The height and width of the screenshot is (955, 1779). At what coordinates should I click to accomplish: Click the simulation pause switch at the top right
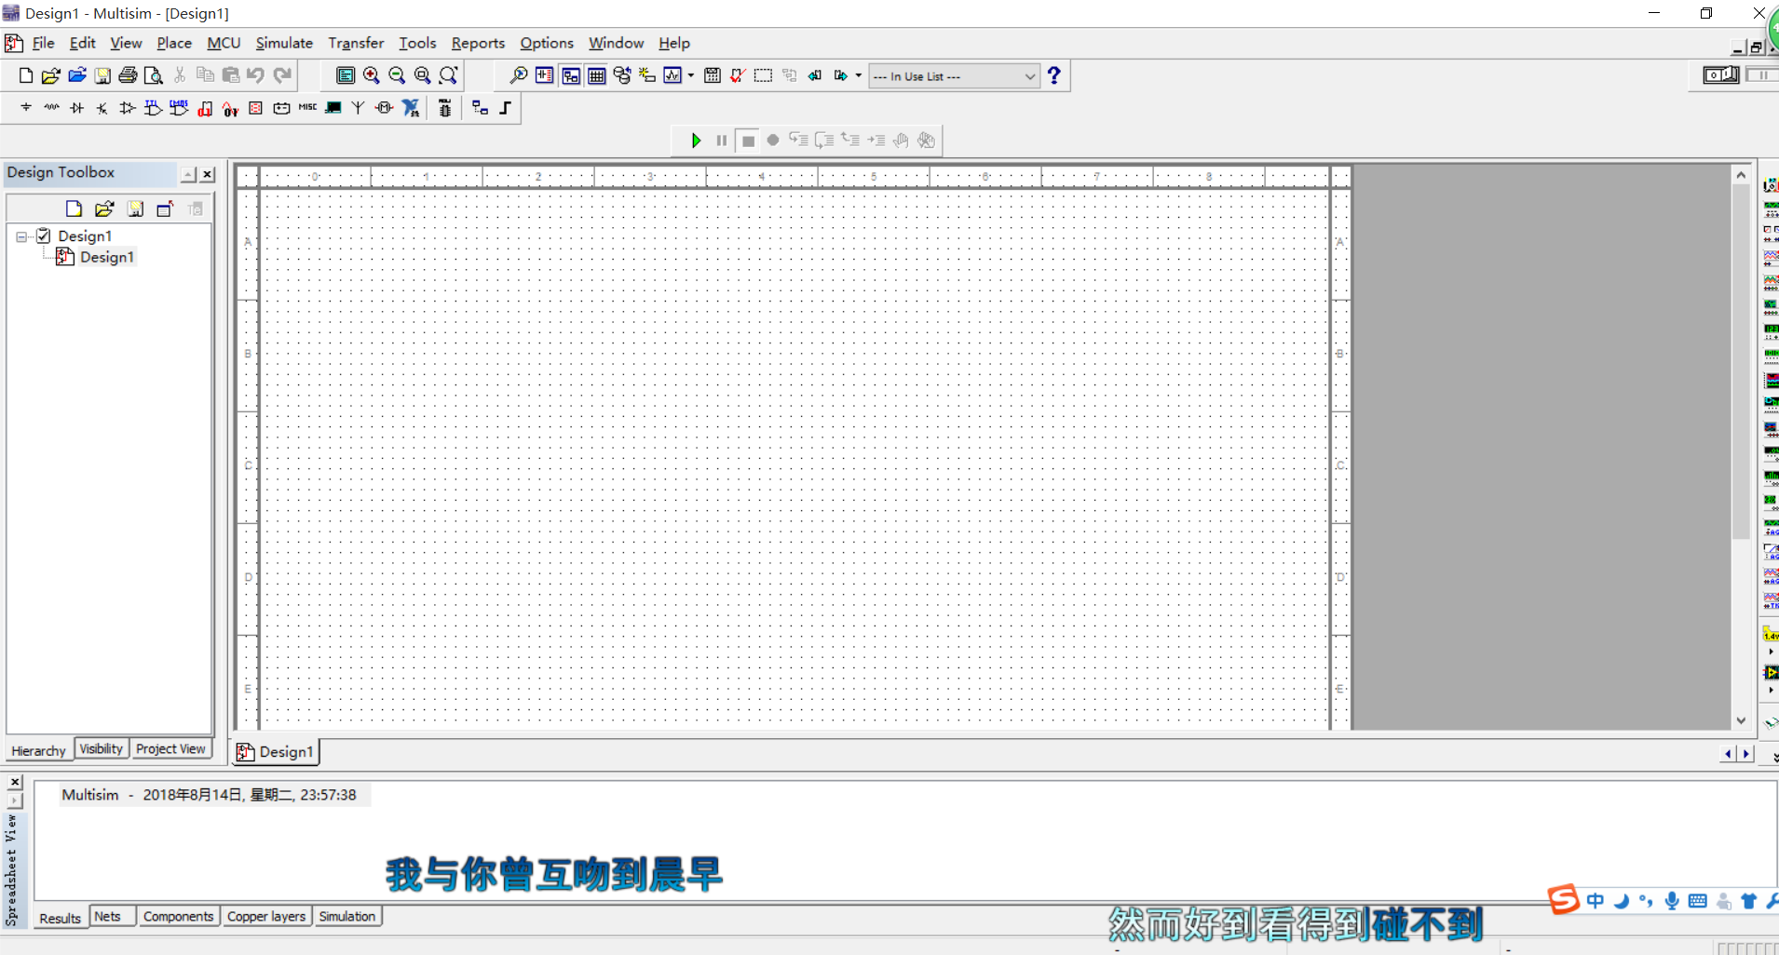point(1761,74)
